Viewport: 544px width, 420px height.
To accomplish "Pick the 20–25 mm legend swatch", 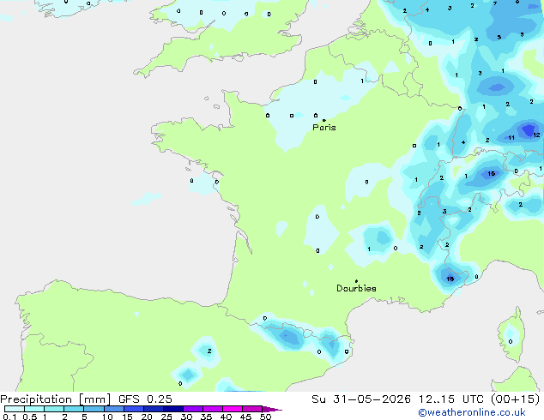I will click(x=153, y=409).
